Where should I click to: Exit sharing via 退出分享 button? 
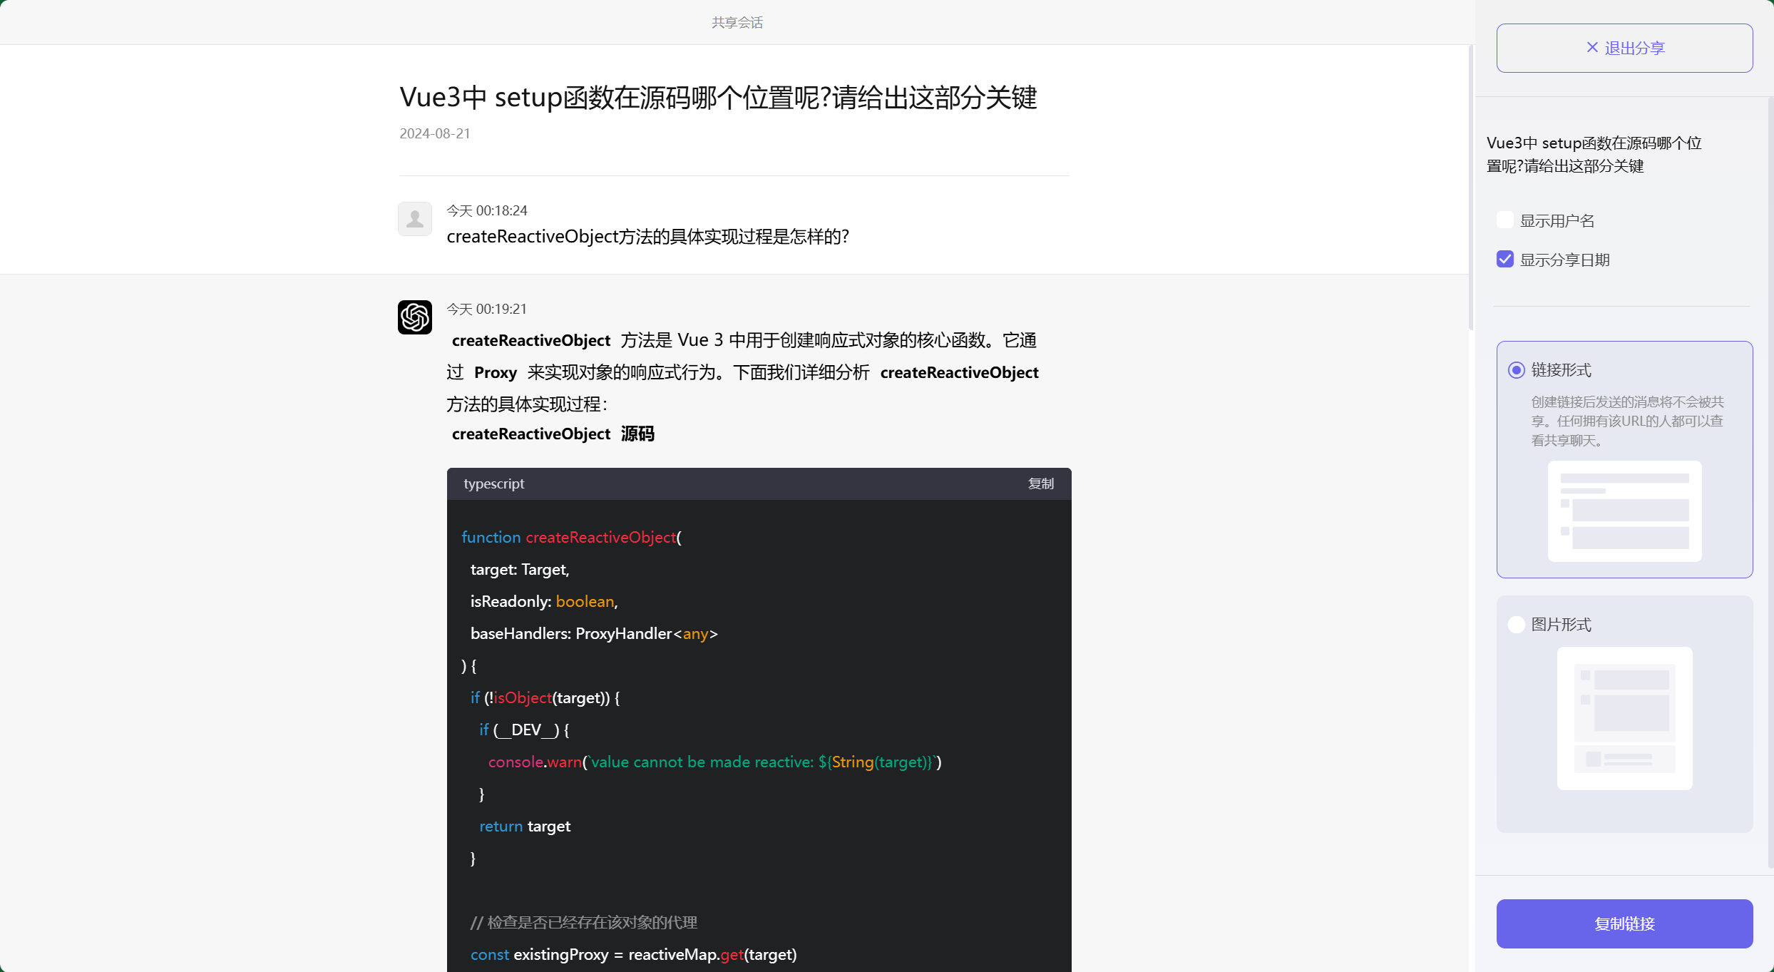(x=1626, y=47)
